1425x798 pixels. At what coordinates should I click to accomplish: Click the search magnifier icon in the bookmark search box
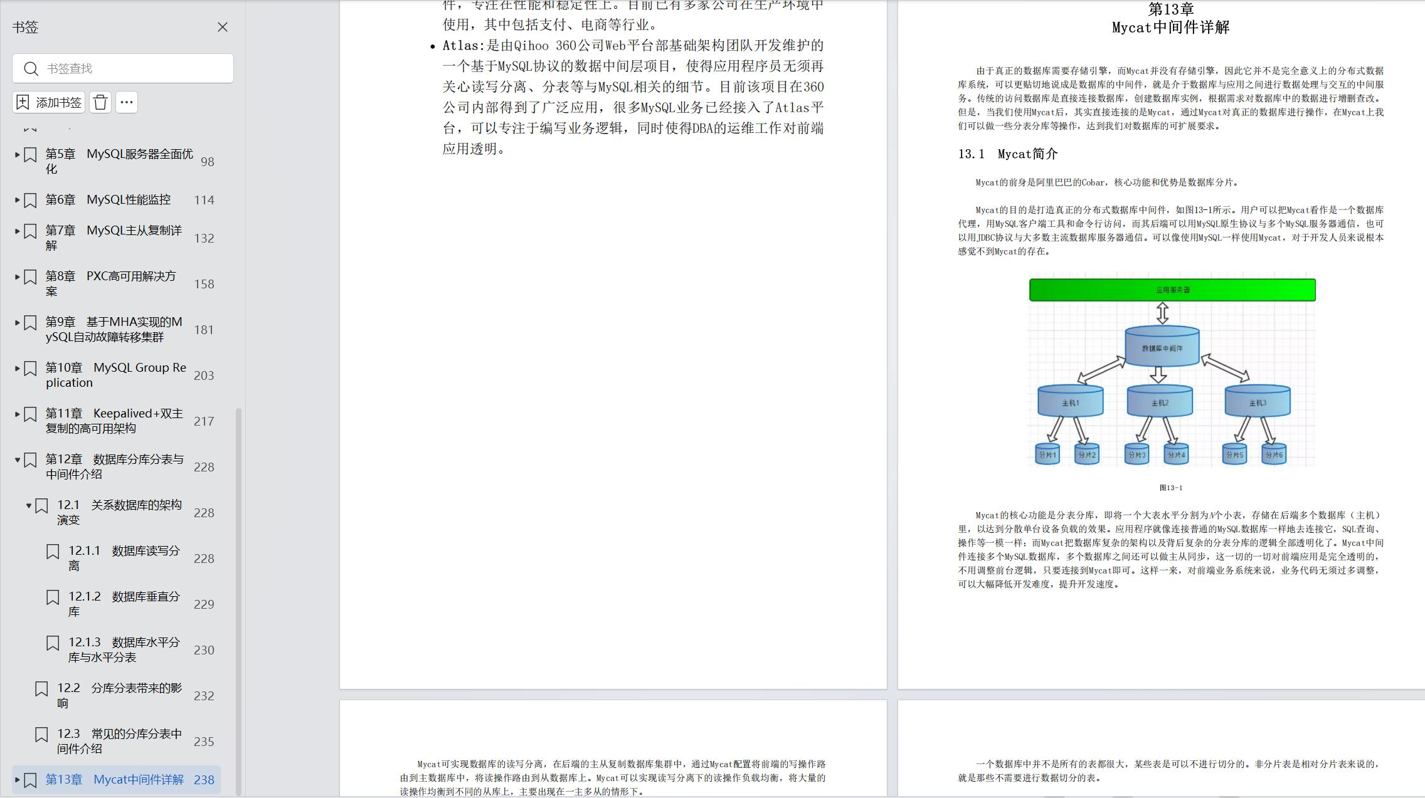coord(31,68)
